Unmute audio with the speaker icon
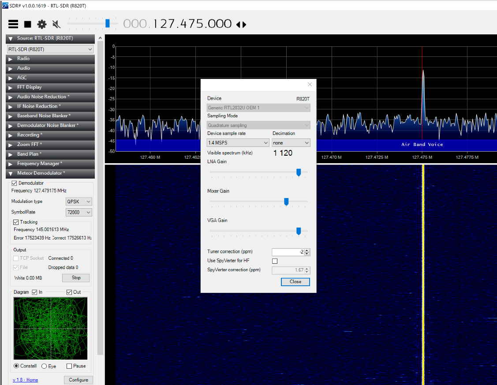Image resolution: width=497 pixels, height=385 pixels. (56, 24)
